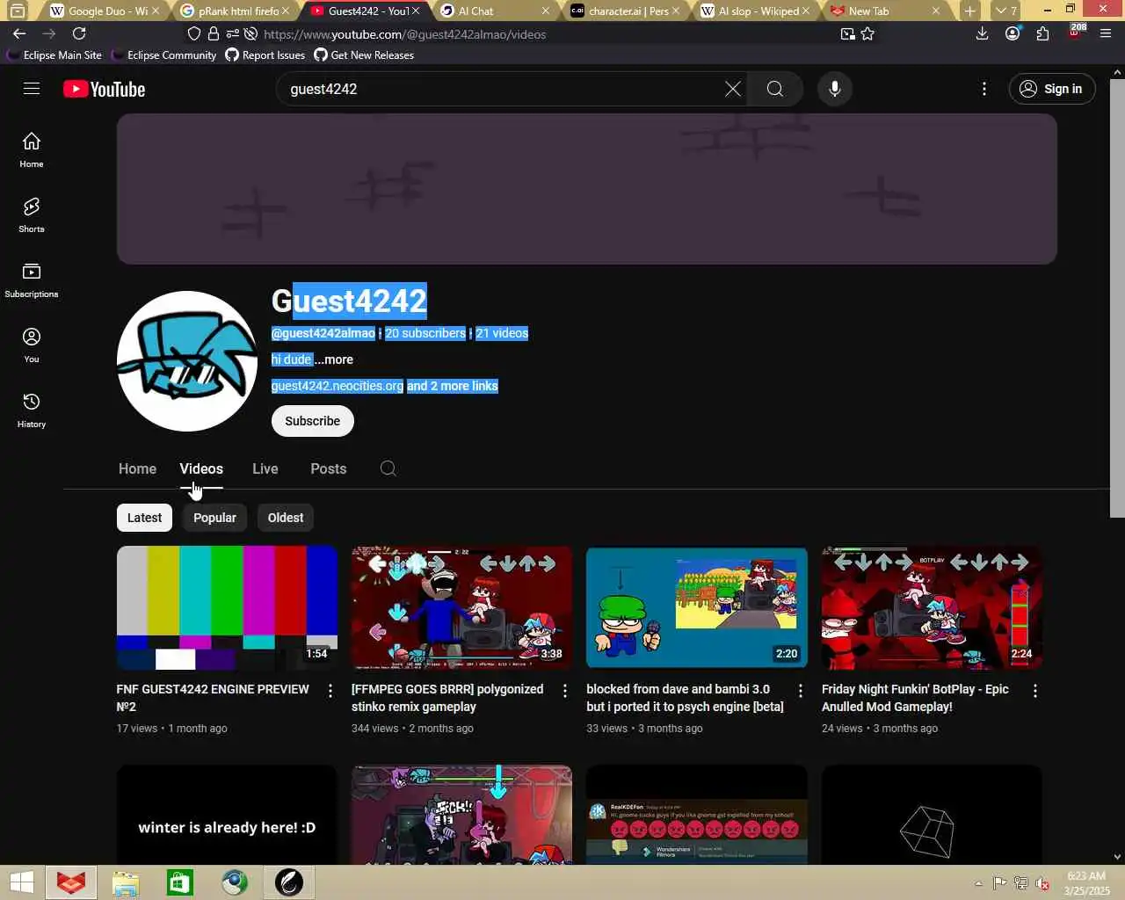Open the winter is already here thumbnail
This screenshot has width=1125, height=900.
click(x=227, y=815)
